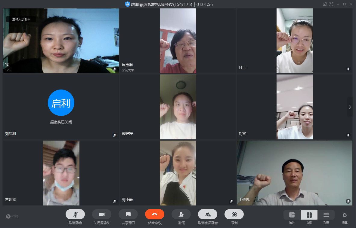Go to next page of video tiles

pyautogui.click(x=350, y=107)
